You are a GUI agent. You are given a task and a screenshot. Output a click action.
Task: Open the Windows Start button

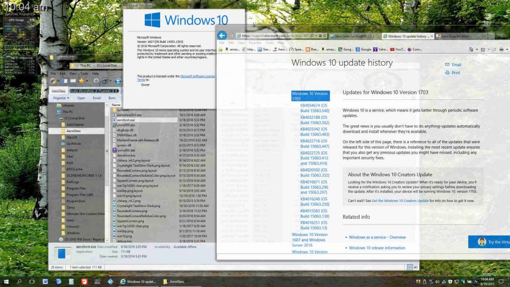[x=6, y=281]
